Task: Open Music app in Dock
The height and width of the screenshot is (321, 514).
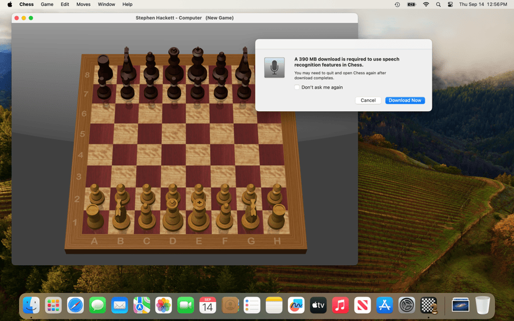Action: [x=340, y=306]
